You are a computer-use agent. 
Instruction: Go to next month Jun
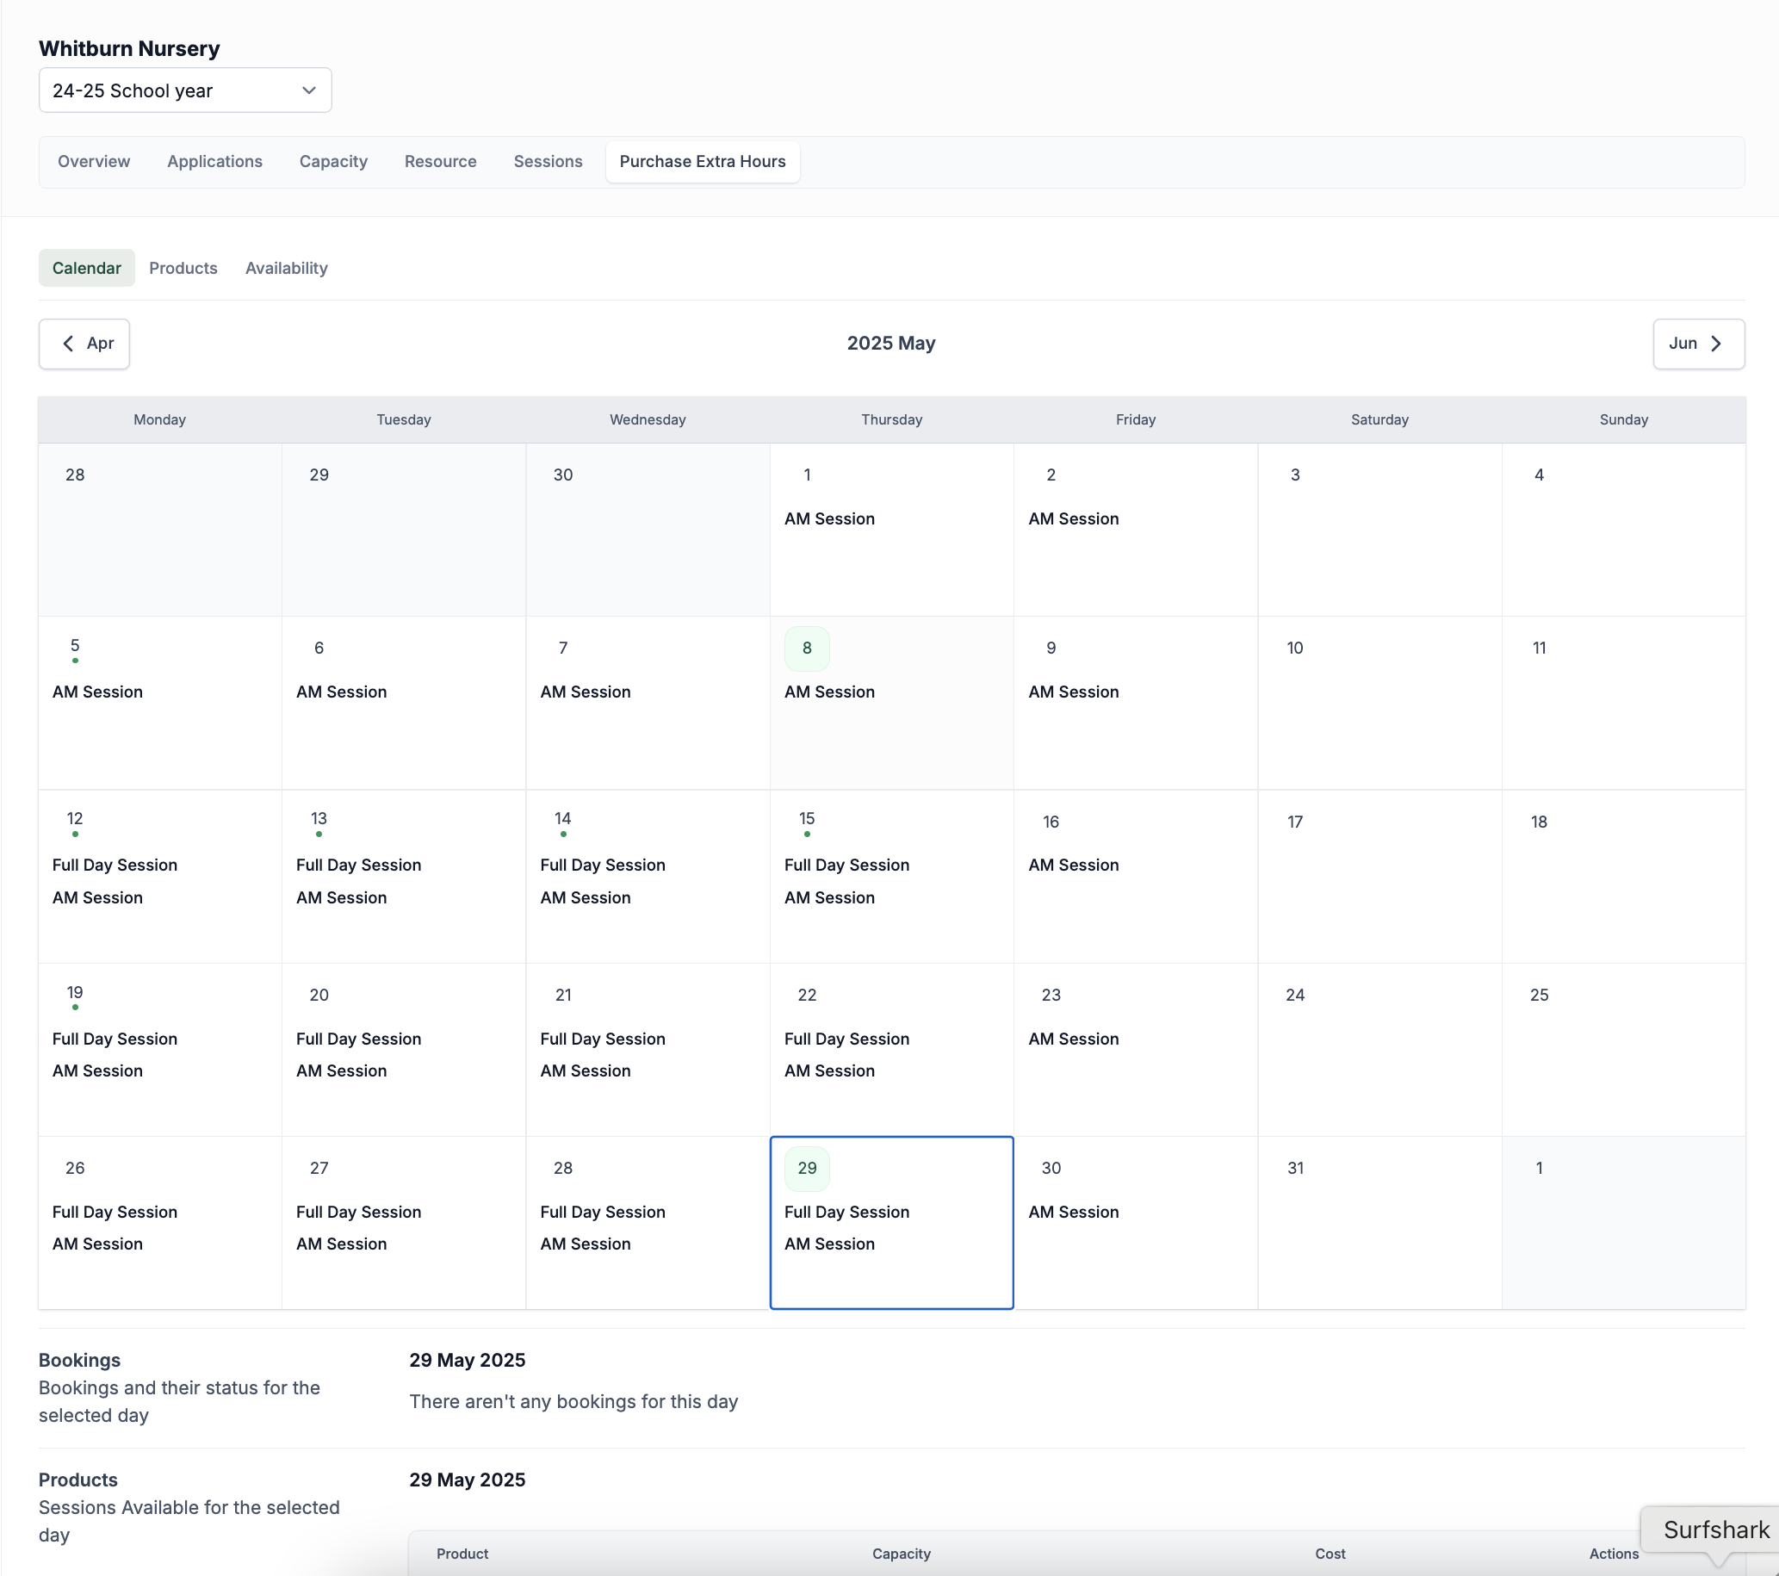pyautogui.click(x=1698, y=344)
